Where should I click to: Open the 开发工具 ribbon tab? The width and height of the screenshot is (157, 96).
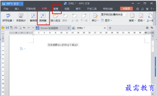point(92,9)
